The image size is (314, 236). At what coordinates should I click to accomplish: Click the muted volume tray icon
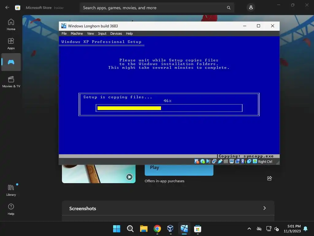(x=277, y=229)
